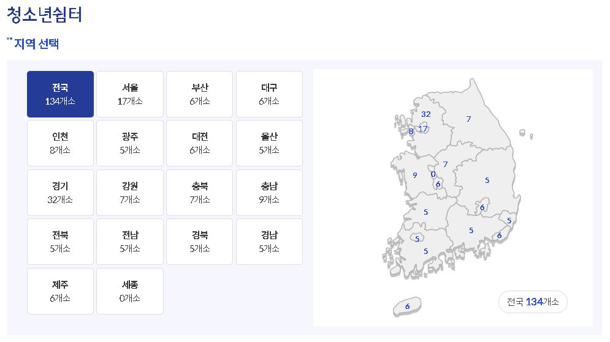Click Chungbuk province labeled 7 on map
This screenshot has width=610, height=342.
tap(446, 164)
